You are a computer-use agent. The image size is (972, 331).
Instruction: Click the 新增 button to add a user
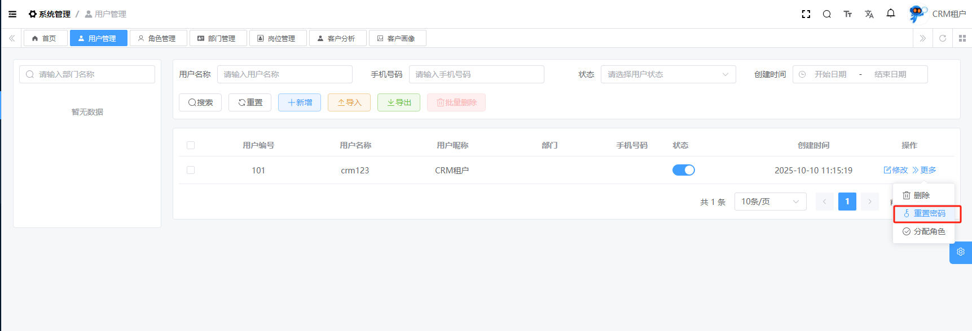[300, 102]
